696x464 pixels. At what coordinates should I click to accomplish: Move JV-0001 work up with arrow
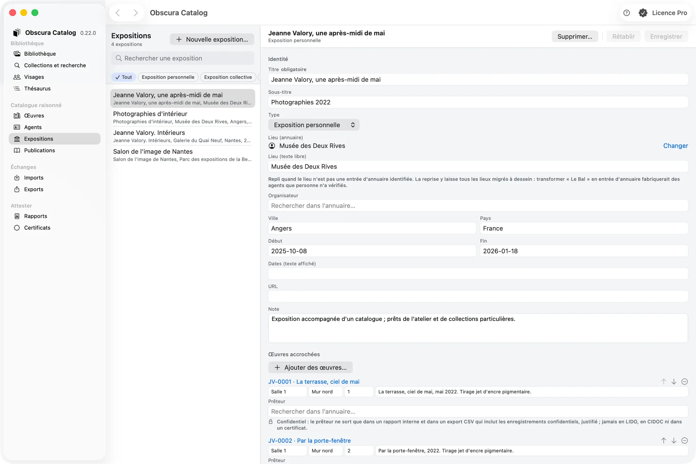664,382
